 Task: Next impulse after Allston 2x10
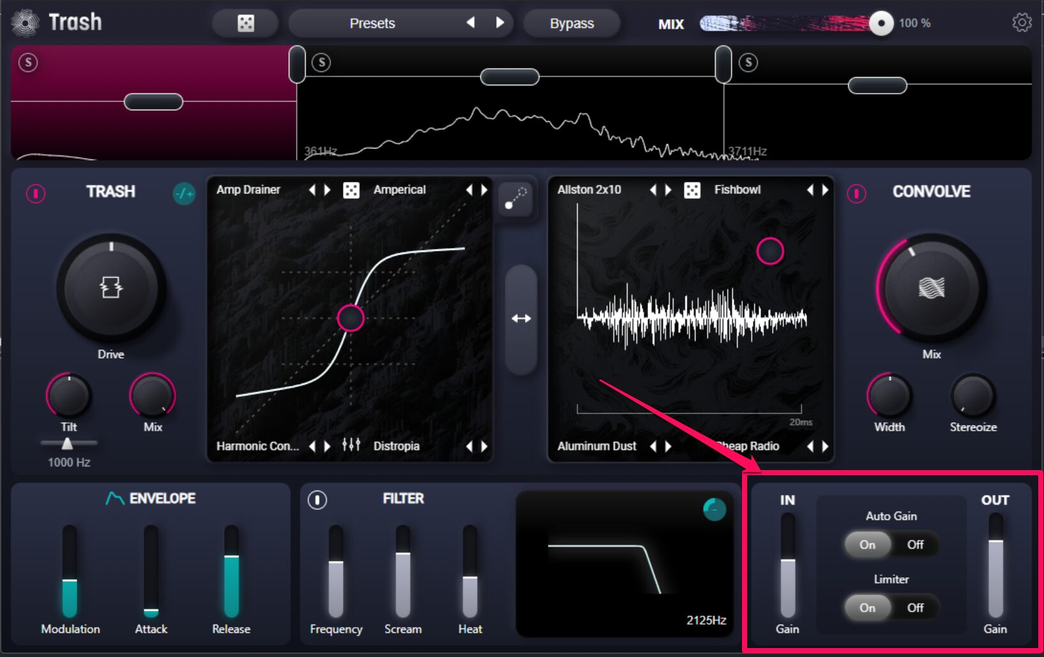[x=669, y=189]
